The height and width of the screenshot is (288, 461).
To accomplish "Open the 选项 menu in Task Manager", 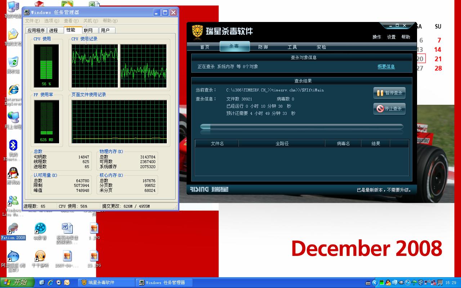I will point(52,21).
